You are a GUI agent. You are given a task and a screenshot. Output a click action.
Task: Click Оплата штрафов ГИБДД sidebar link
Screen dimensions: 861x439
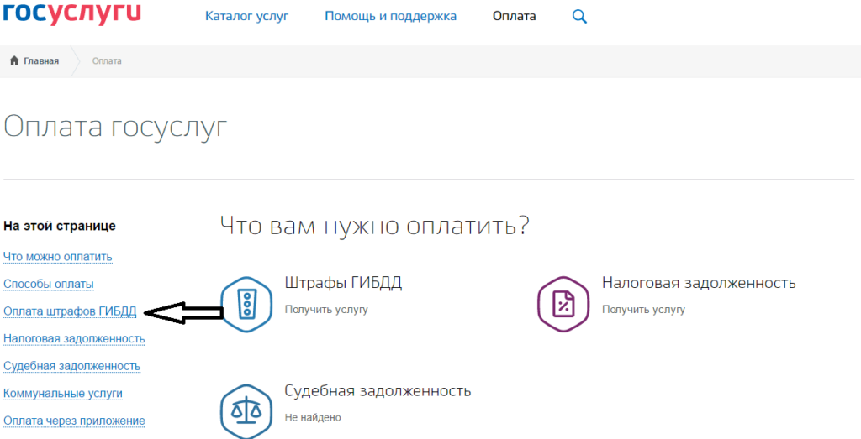tap(70, 311)
